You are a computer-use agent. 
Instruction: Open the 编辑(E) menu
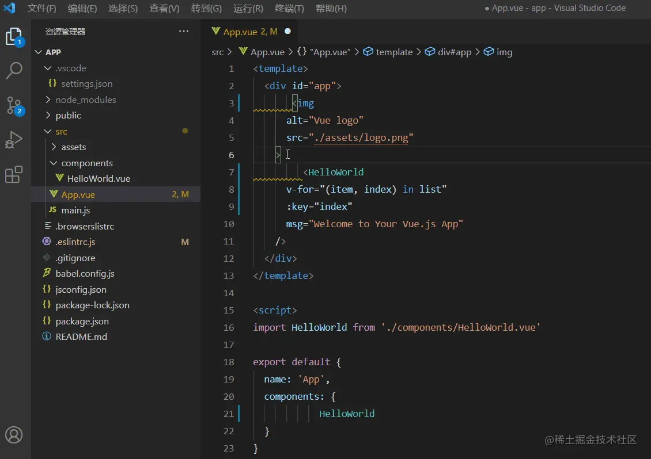(x=82, y=8)
